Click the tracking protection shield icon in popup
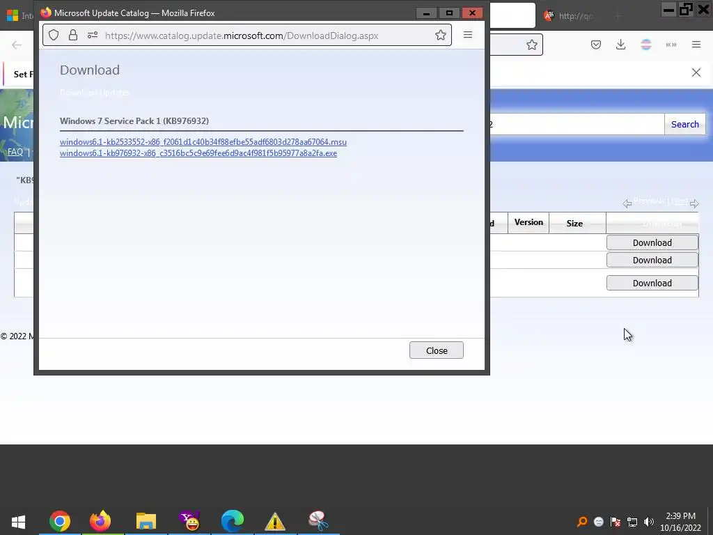The height and width of the screenshot is (535, 713). click(54, 35)
